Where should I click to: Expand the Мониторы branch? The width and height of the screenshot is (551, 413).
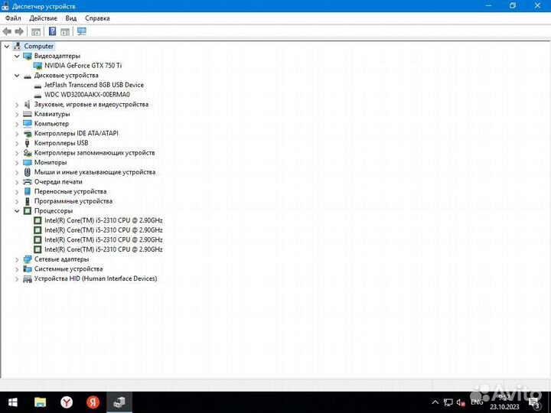17,163
